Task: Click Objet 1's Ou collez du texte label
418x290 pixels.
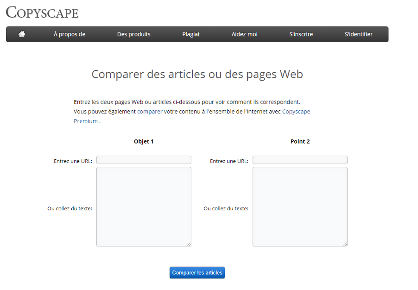Action: [70, 208]
